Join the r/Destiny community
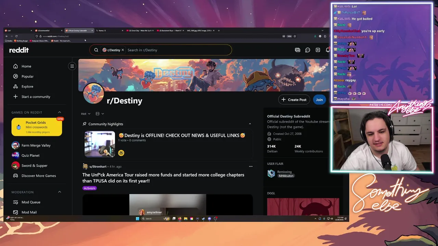 pyautogui.click(x=319, y=100)
